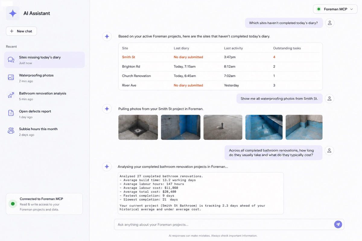Click 'No diary submitted' in River Ave row
Image resolution: width=362 pixels, height=241 pixels.
188,85
